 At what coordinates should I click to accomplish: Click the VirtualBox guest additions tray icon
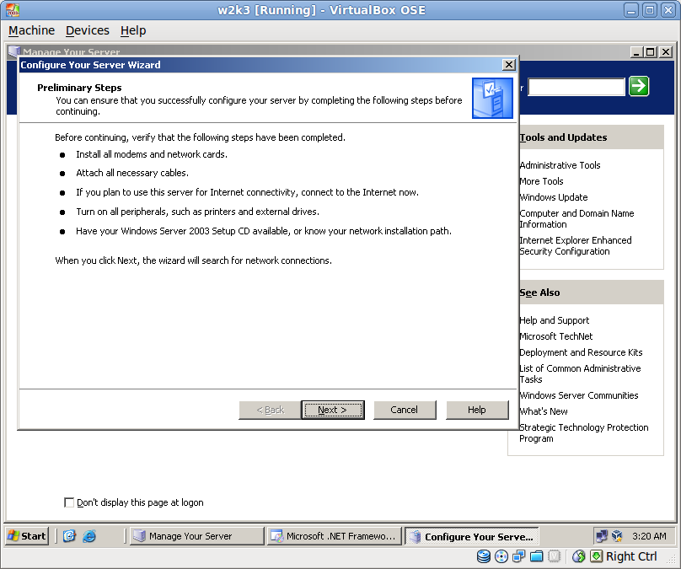pyautogui.click(x=617, y=536)
